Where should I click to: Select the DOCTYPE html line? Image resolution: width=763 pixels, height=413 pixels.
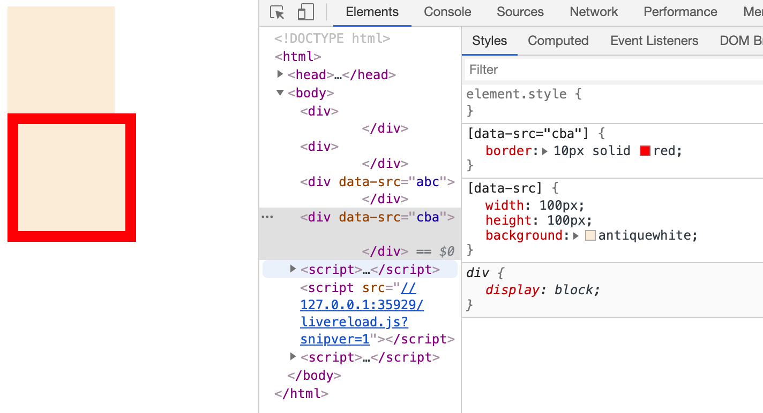(332, 39)
